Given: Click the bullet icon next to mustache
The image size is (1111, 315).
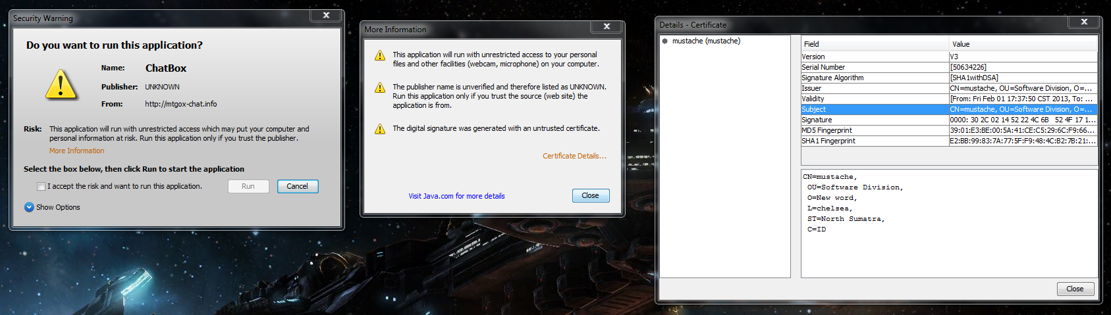Looking at the screenshot, I should pos(665,41).
